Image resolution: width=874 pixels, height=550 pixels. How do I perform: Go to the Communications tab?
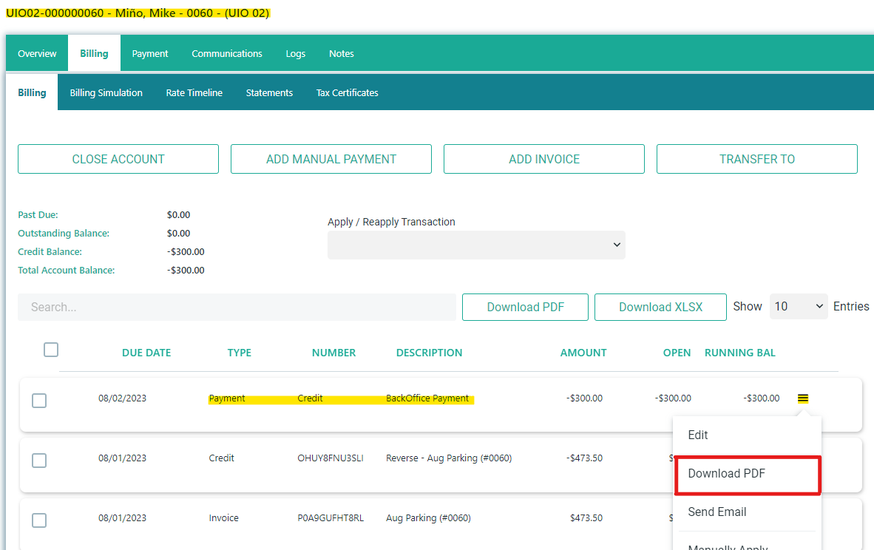[x=227, y=54]
